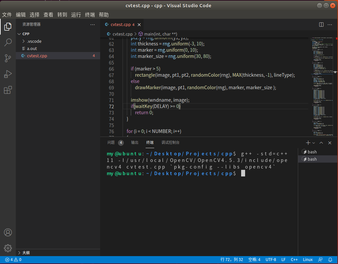Screen dimensions: 338x264
Task: Click the 资源管理器 explorer title
Action: (32, 24)
